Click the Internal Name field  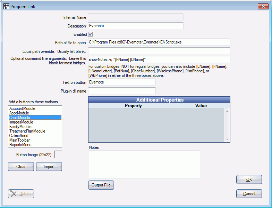pos(136,17)
